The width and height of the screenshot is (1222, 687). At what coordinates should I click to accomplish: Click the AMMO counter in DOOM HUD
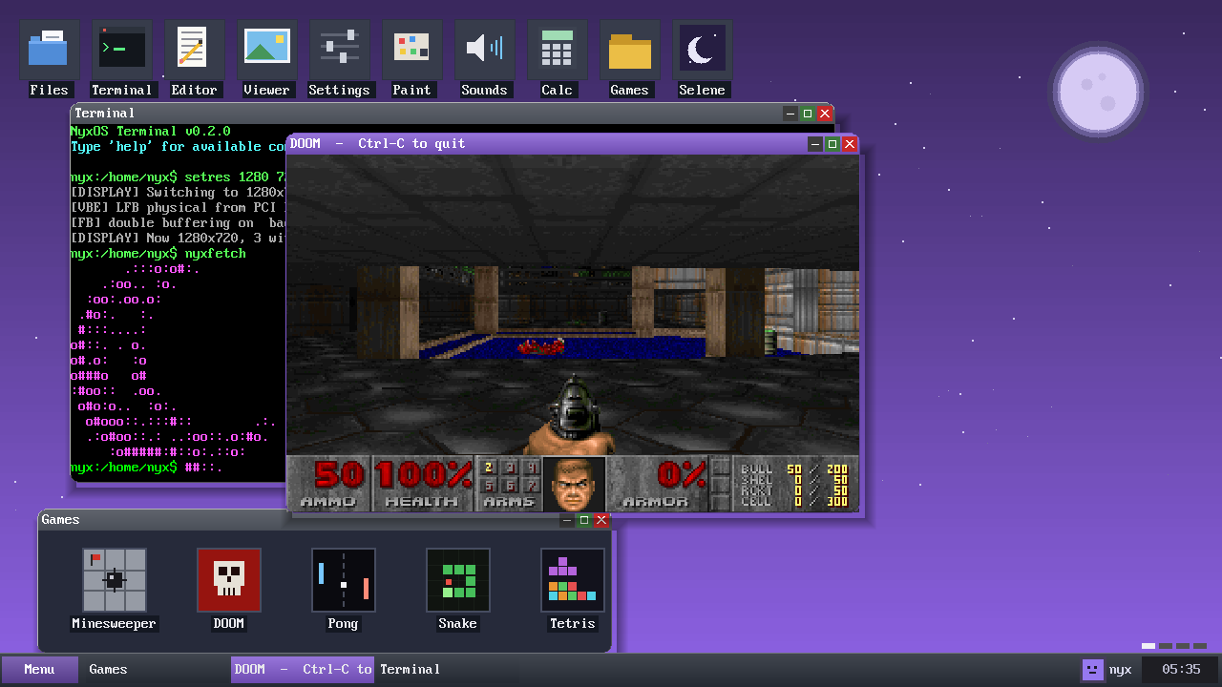coord(328,484)
